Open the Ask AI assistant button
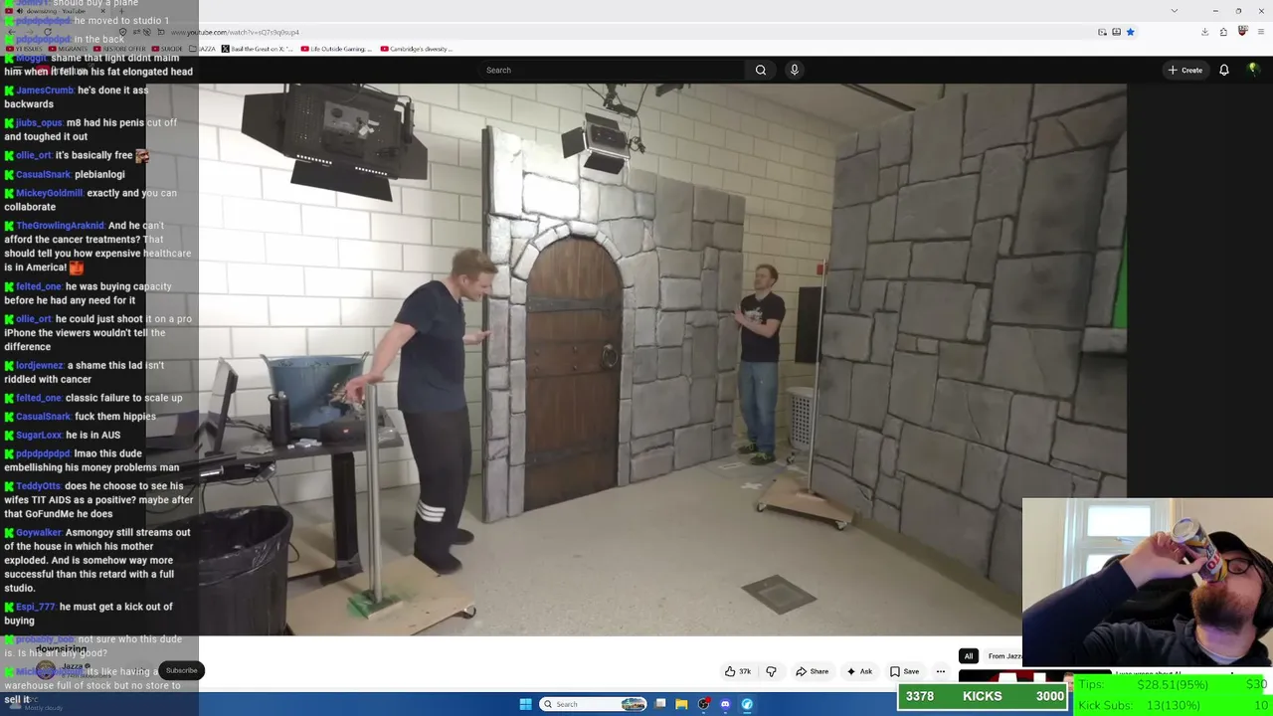Image resolution: width=1273 pixels, height=716 pixels. [859, 671]
